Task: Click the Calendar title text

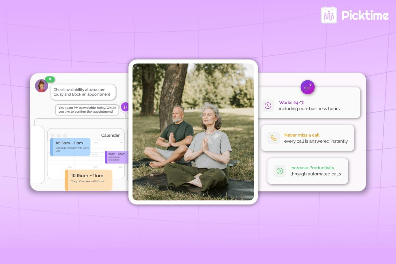Action: 110,135
